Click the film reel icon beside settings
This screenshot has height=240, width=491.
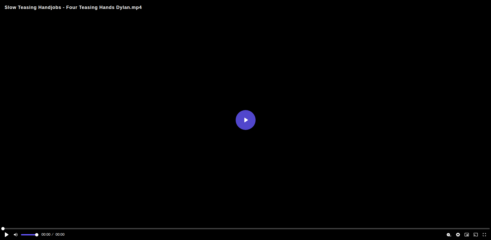[449, 235]
